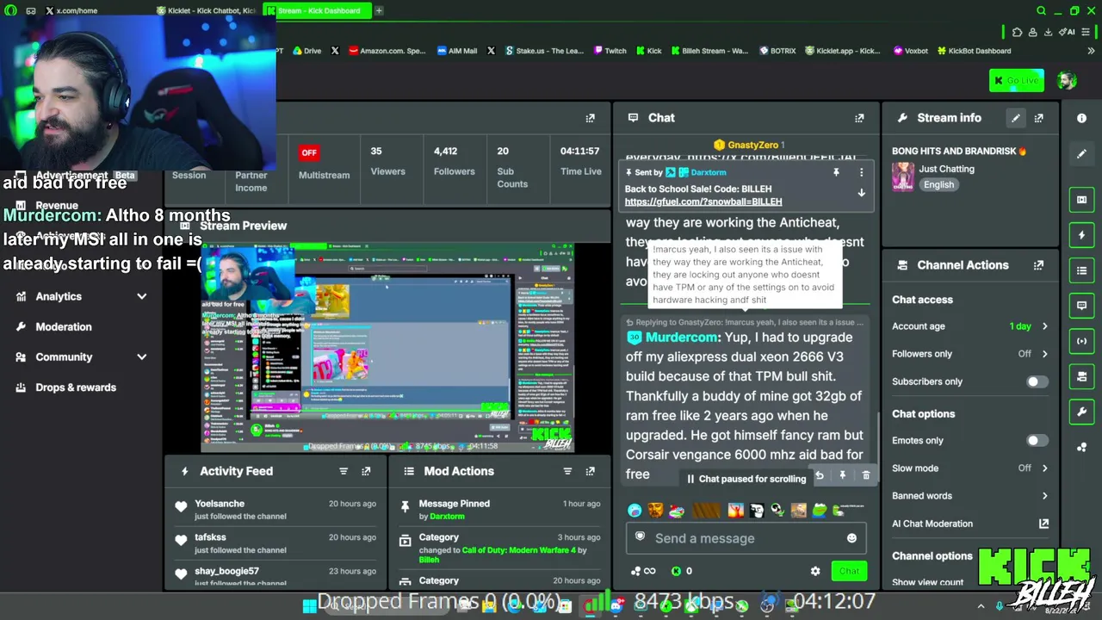Pop out the Stream info panel
1102x620 pixels.
click(x=1038, y=118)
